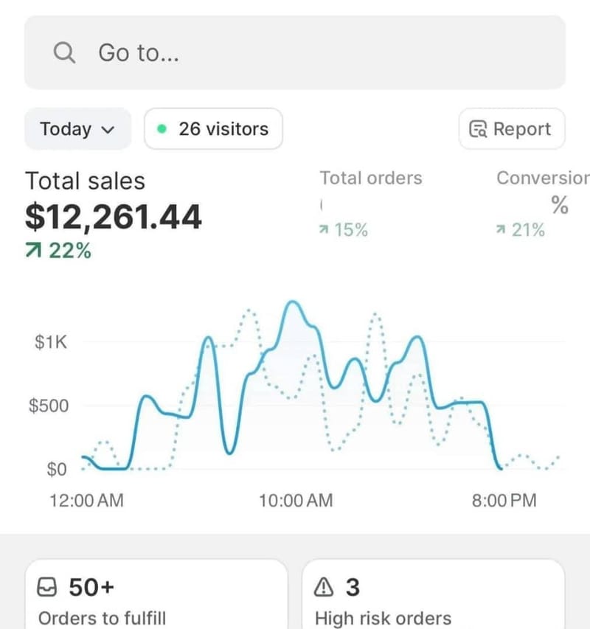Tap the highest peak of solid sales line
Screen dimensions: 590x629
click(292, 302)
